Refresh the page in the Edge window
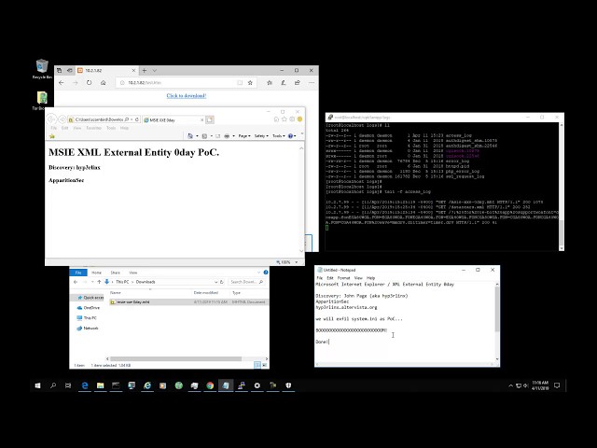Viewport: 597px width, 448px height. coord(90,83)
